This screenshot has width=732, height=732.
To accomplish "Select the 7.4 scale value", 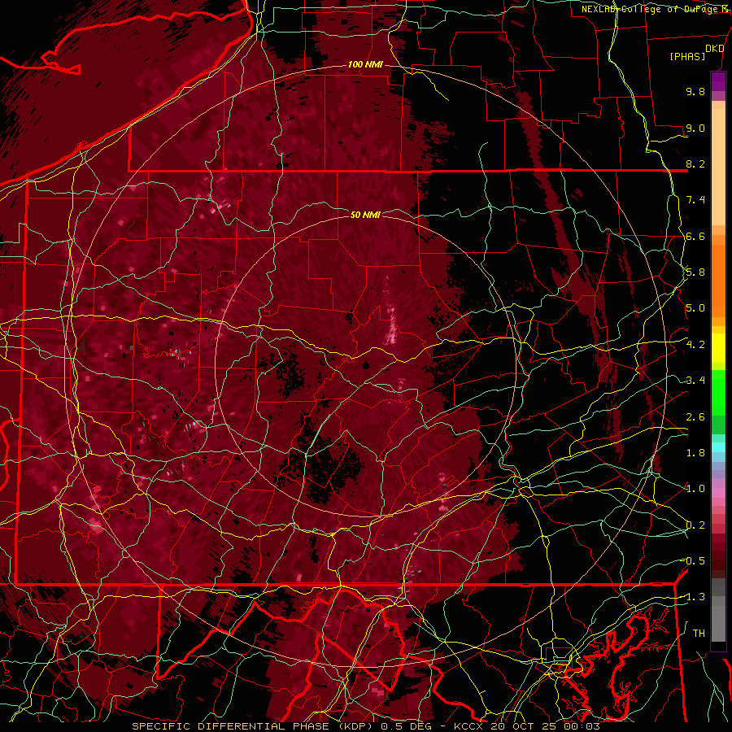I will (x=695, y=200).
